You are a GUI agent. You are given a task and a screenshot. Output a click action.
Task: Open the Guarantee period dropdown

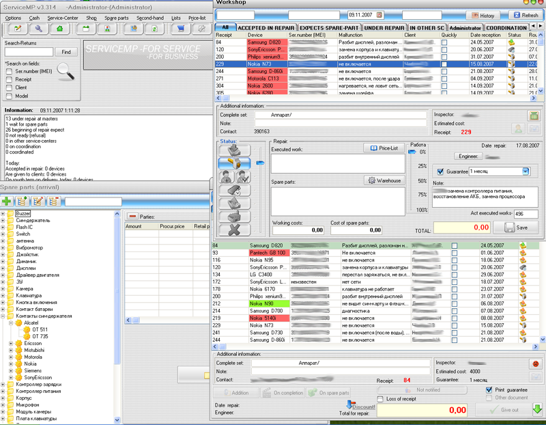pyautogui.click(x=526, y=172)
